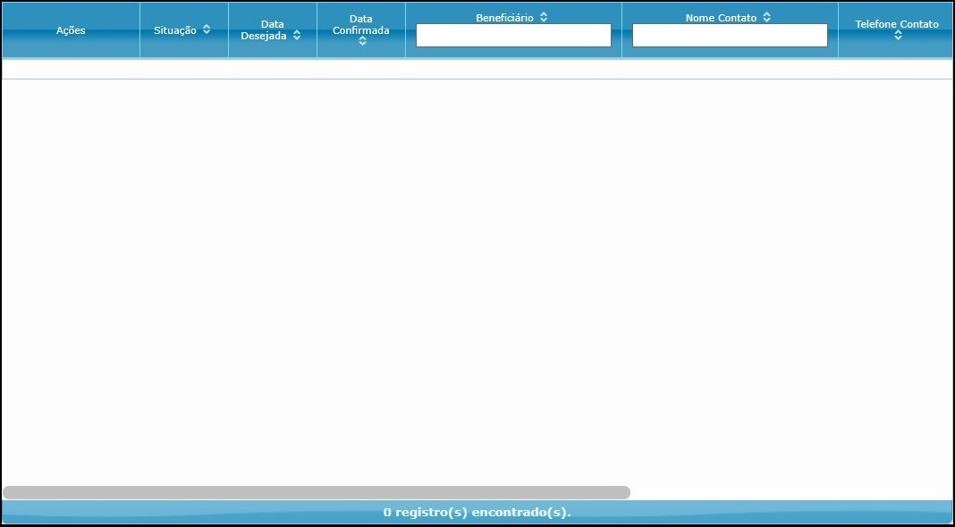Click the horizontal scrollbar thumb

coord(317,492)
